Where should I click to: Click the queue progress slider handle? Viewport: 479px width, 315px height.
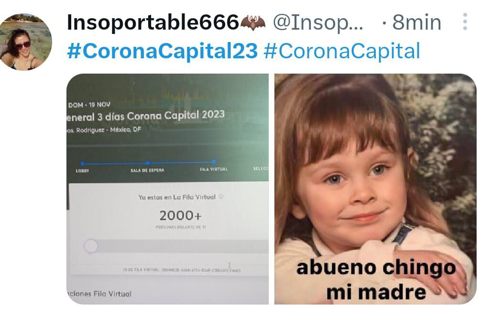91,246
